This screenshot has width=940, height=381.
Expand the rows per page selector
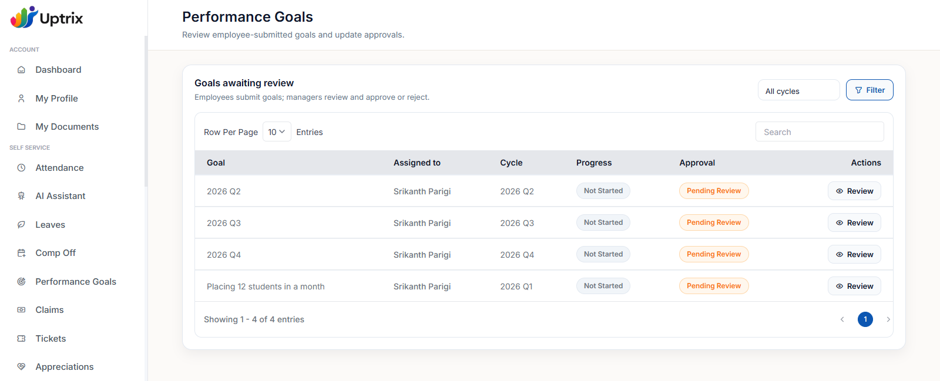[x=276, y=132]
